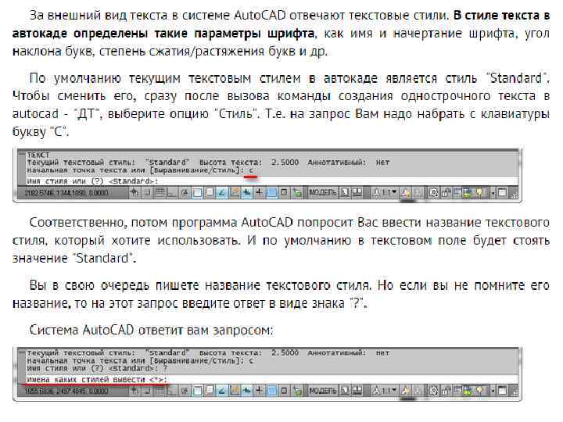Click the lightbulb icon in first screenshot's status bar

(x=479, y=193)
